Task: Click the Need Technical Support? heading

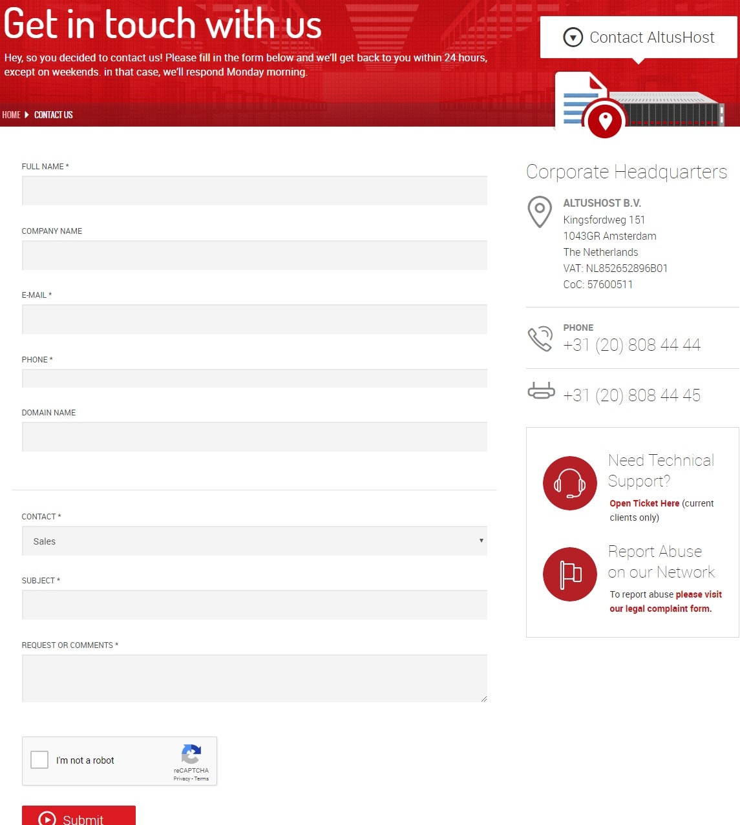Action: [661, 470]
